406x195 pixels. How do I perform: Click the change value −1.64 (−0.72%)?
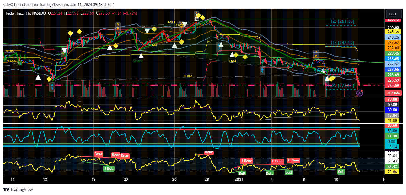point(125,13)
